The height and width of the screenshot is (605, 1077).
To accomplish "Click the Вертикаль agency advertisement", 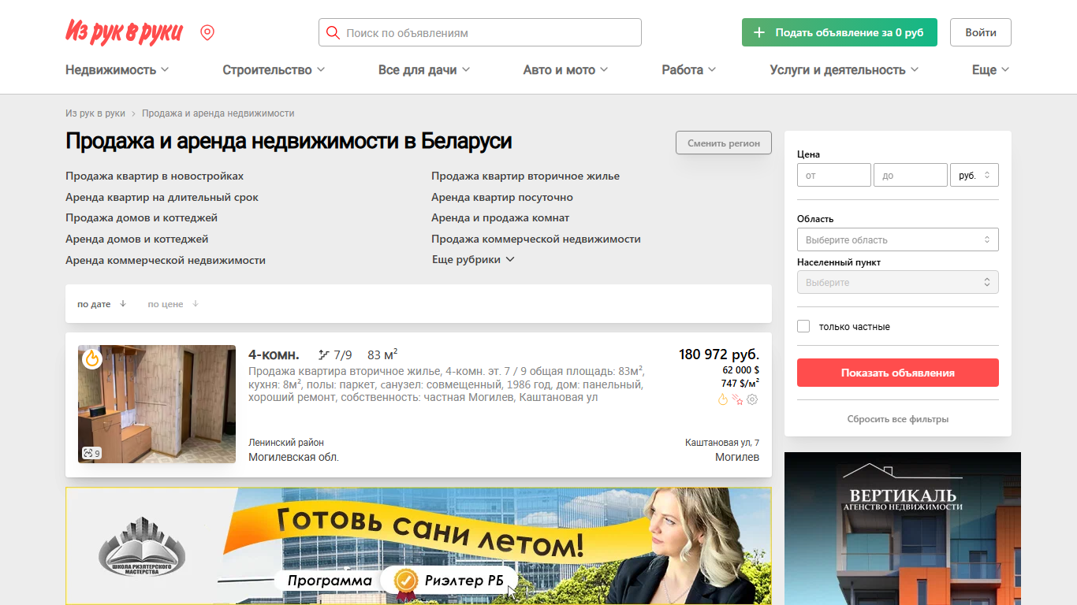I will [903, 529].
